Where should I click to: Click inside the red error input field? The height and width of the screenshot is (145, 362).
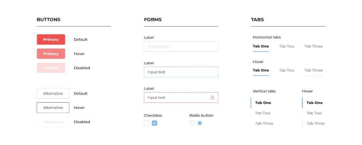[174, 97]
